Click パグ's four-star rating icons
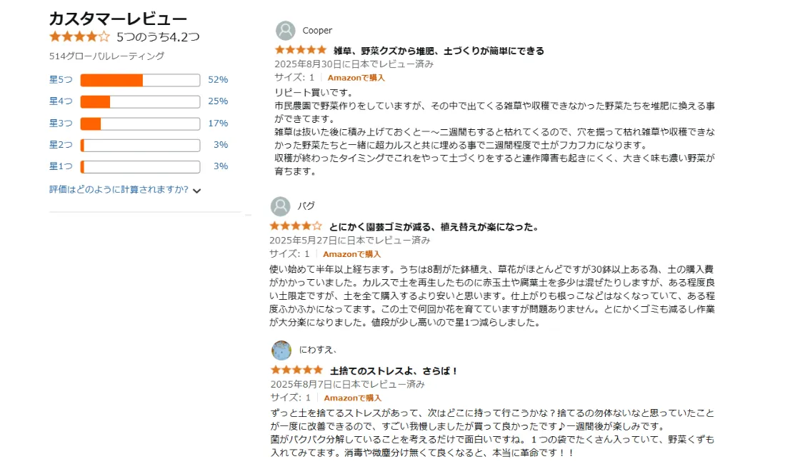This screenshot has height=469, width=800. (295, 226)
